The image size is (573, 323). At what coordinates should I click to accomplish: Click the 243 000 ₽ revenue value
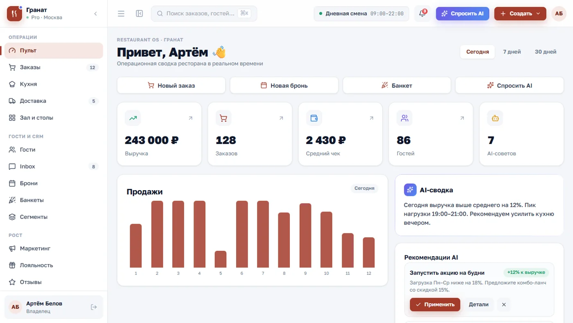click(152, 140)
